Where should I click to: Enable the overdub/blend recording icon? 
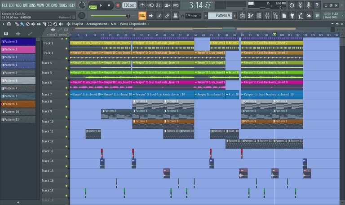pos(167,5)
